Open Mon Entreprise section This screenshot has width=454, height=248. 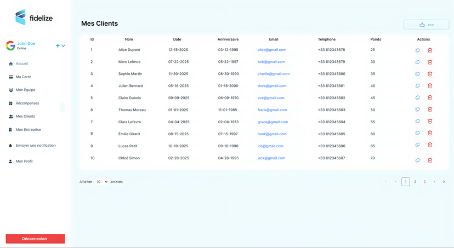coord(25,130)
